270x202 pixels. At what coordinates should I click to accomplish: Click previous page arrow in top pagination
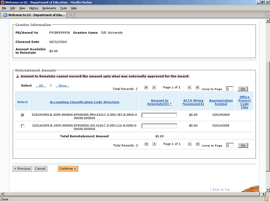tap(154, 88)
